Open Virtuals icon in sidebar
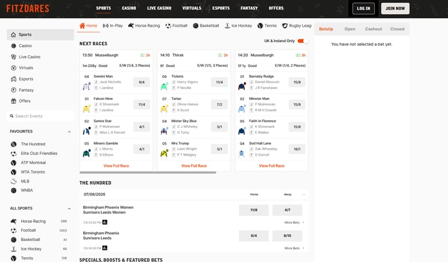 pyautogui.click(x=13, y=68)
